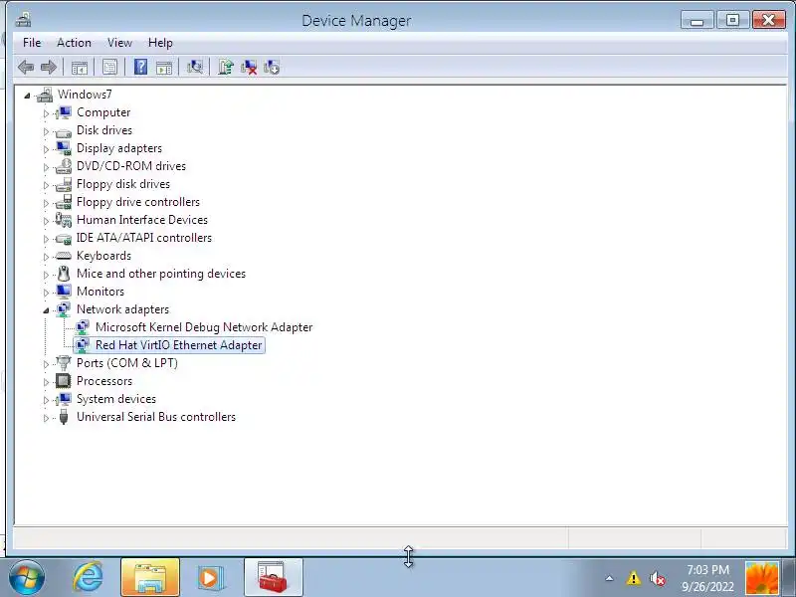Click the Properties toolbar icon
Screen dimensions: 796x597
(109, 67)
